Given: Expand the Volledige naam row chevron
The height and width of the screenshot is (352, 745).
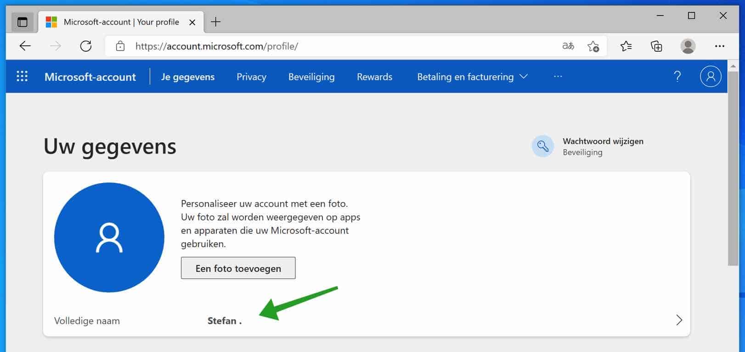Looking at the screenshot, I should [x=679, y=320].
